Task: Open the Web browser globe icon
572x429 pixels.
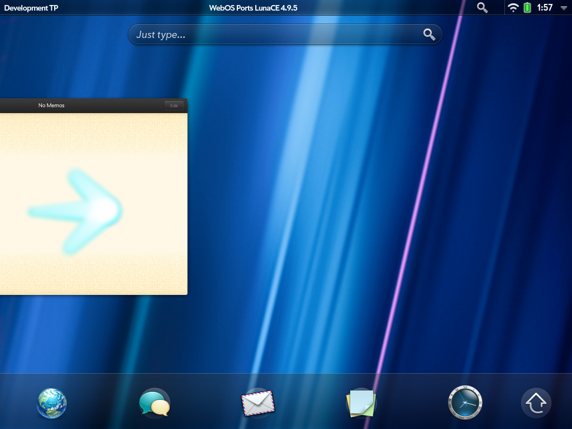Action: (x=52, y=403)
